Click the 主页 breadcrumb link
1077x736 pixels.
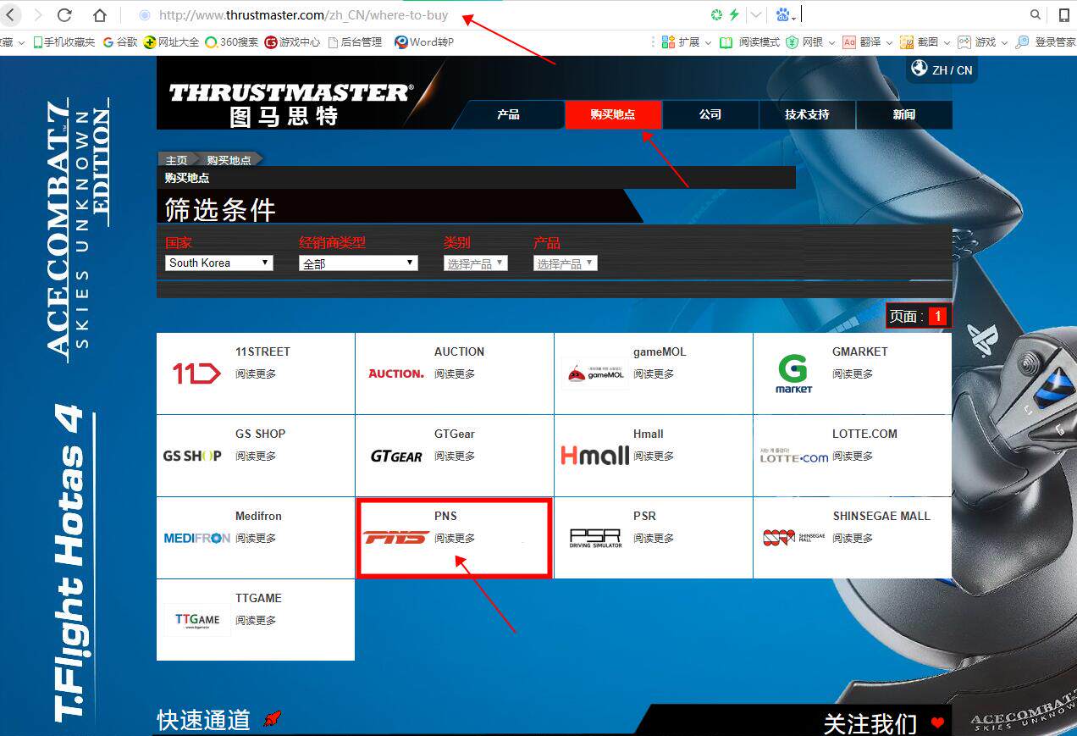click(x=176, y=160)
